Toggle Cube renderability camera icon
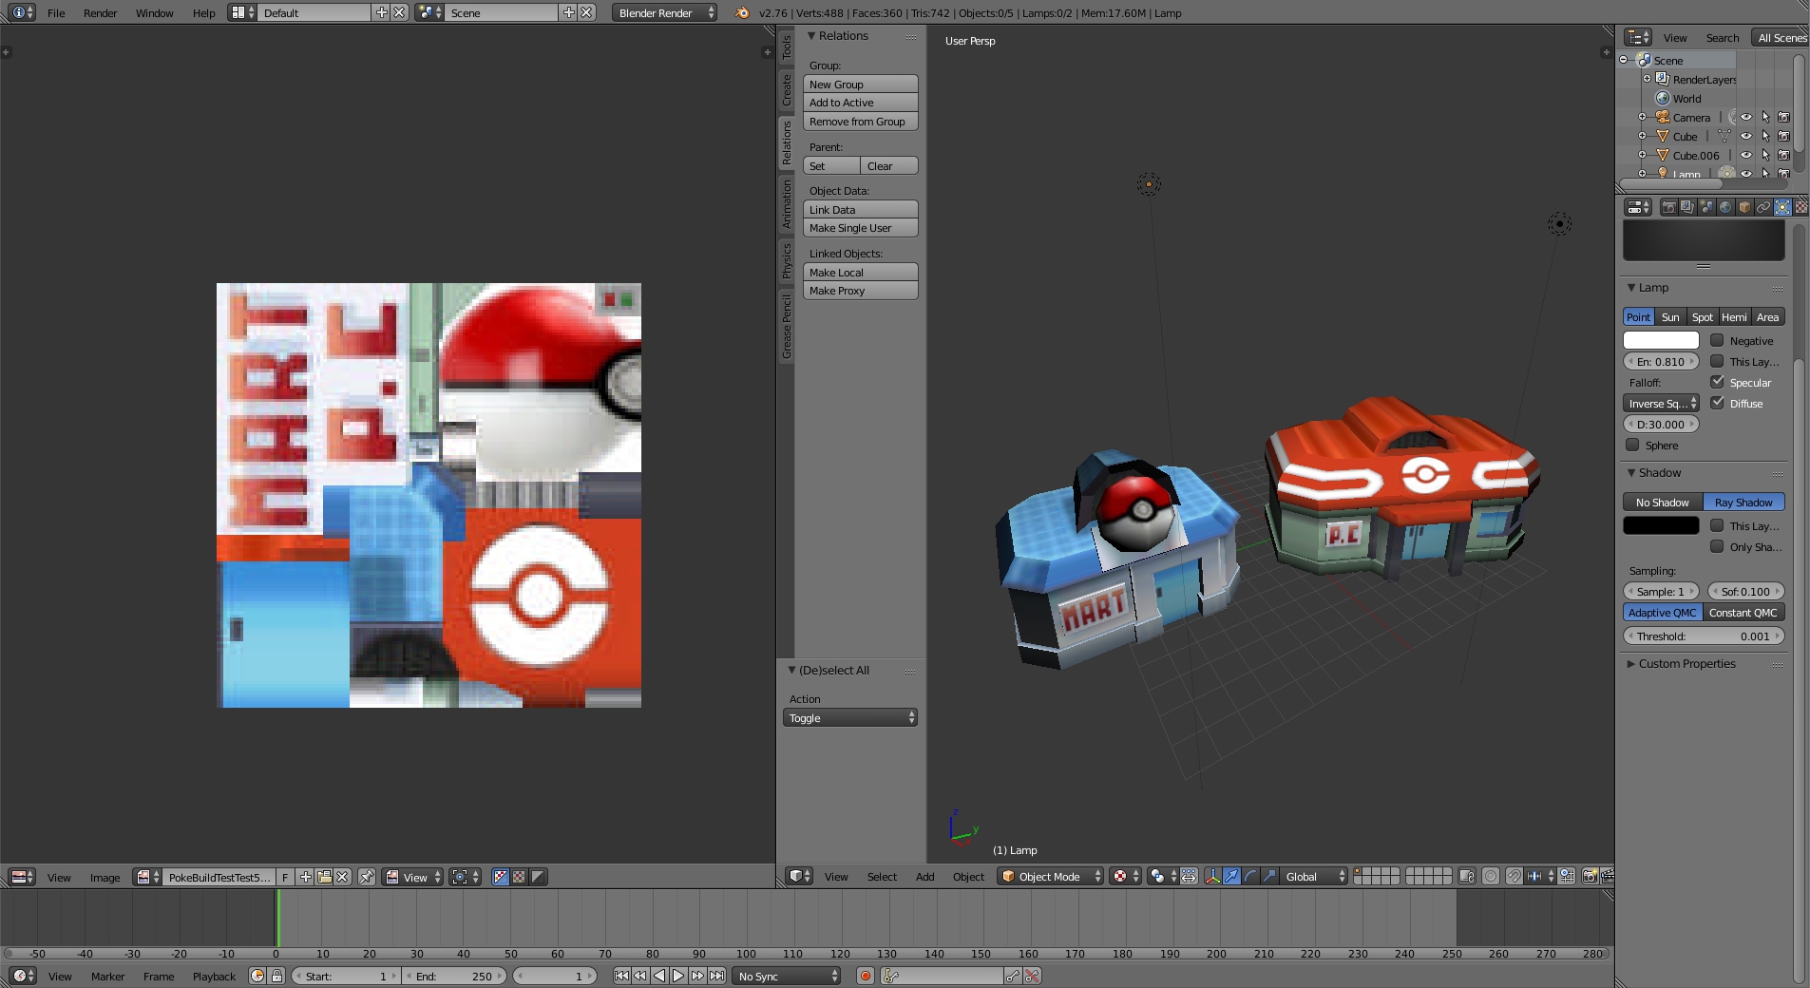The image size is (1810, 988). [x=1783, y=136]
